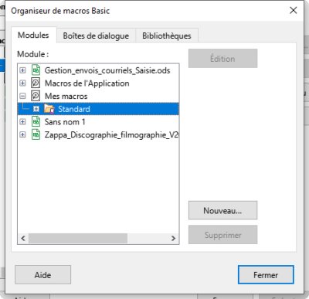309x299 pixels.
Task: Expand the Sans nom 1 node
Action: (x=22, y=122)
